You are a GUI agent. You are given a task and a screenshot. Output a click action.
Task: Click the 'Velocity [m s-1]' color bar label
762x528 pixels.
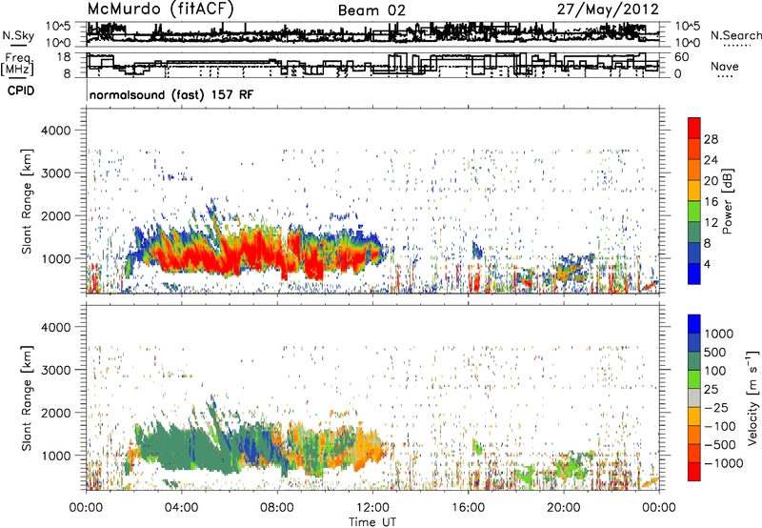[x=752, y=397]
